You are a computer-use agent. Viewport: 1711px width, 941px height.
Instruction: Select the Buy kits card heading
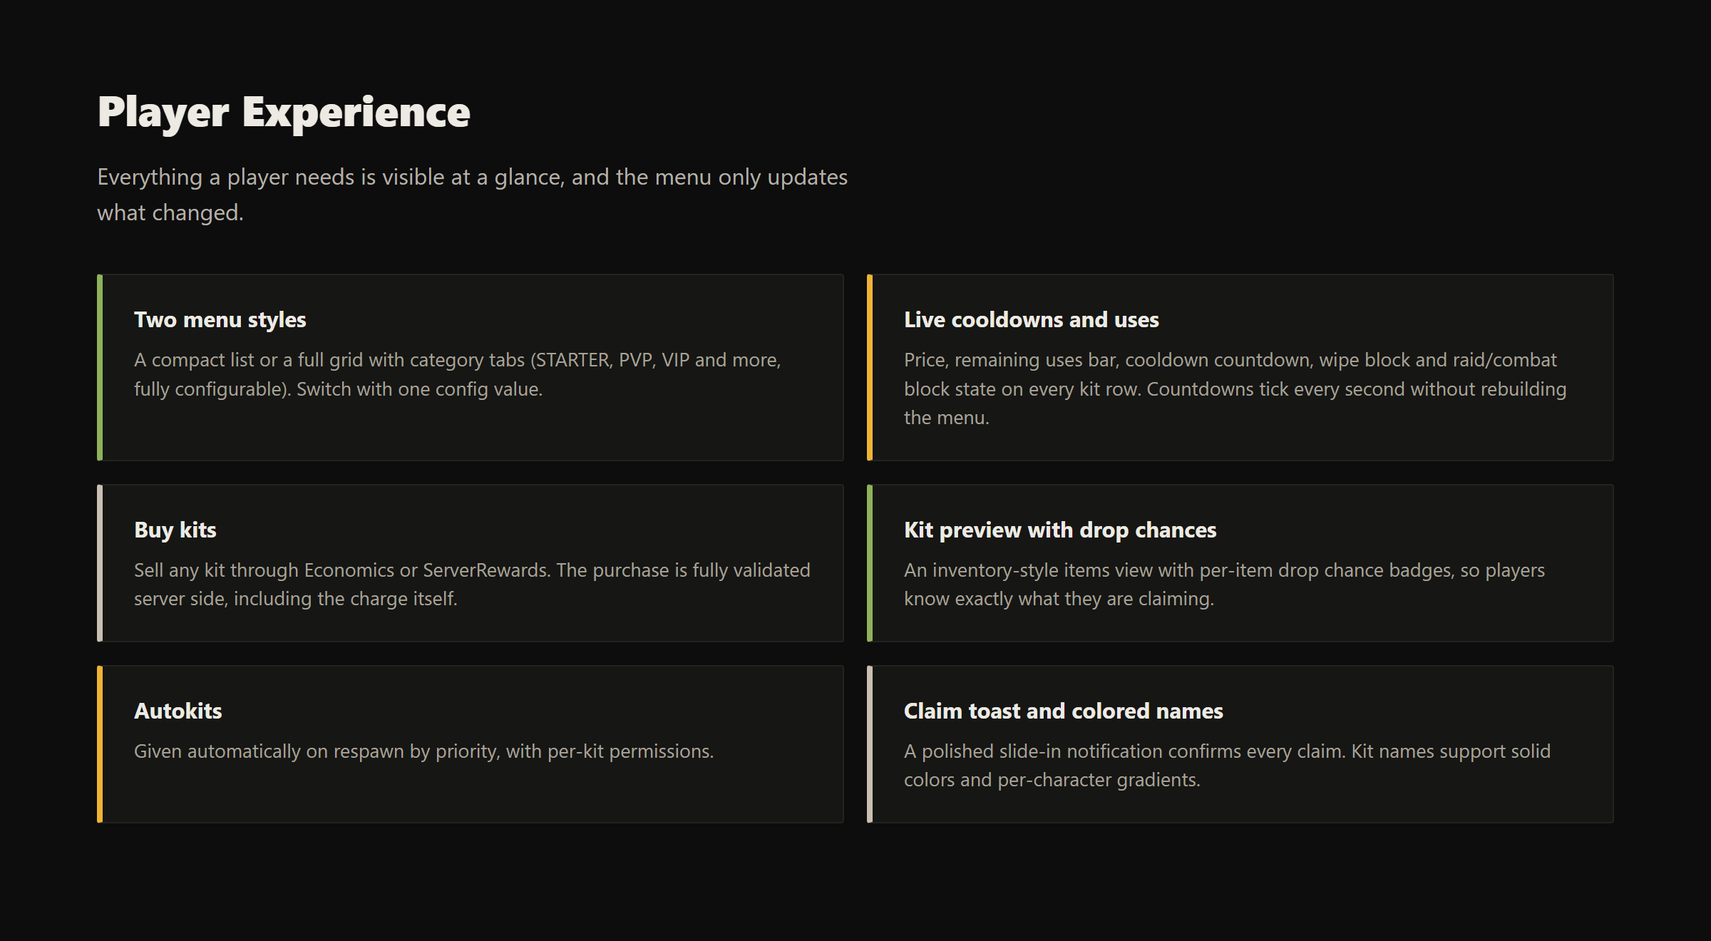point(175,530)
